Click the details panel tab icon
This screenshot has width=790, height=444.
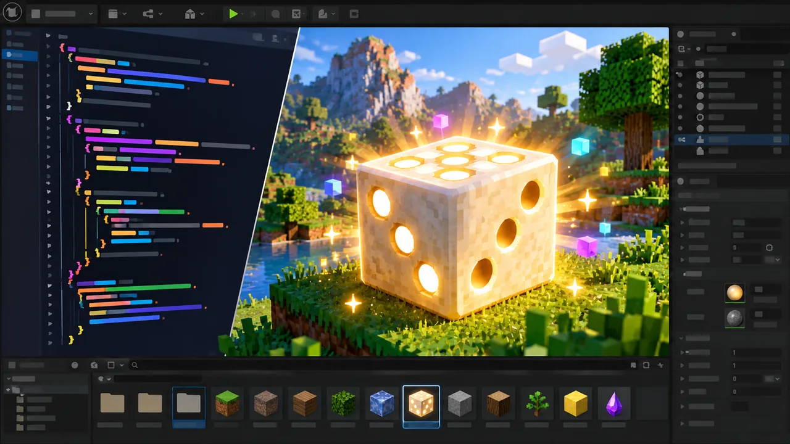pyautogui.click(x=681, y=181)
